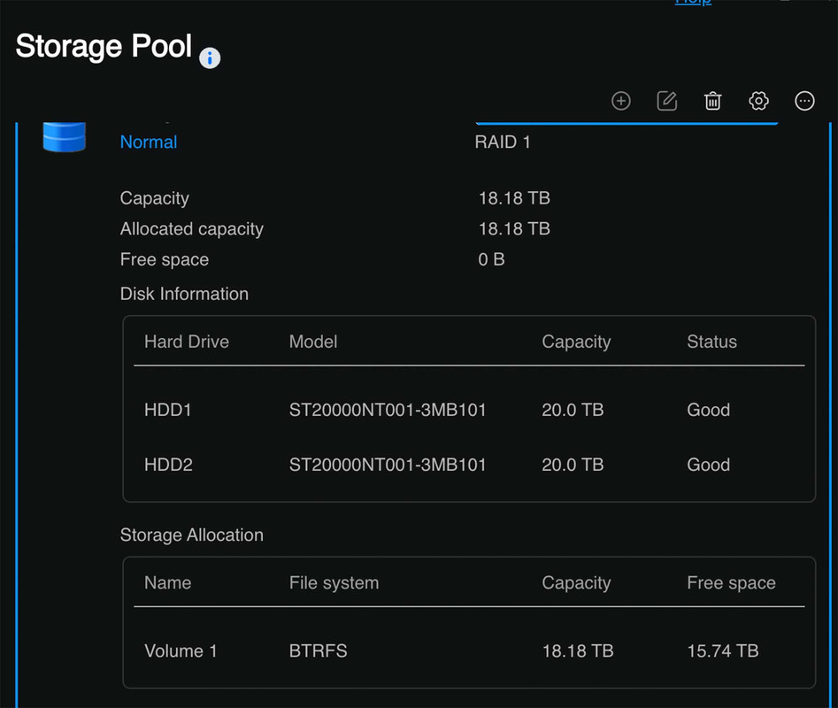The width and height of the screenshot is (838, 708).
Task: Select Volume 1 in Storage Allocation
Action: 181,650
